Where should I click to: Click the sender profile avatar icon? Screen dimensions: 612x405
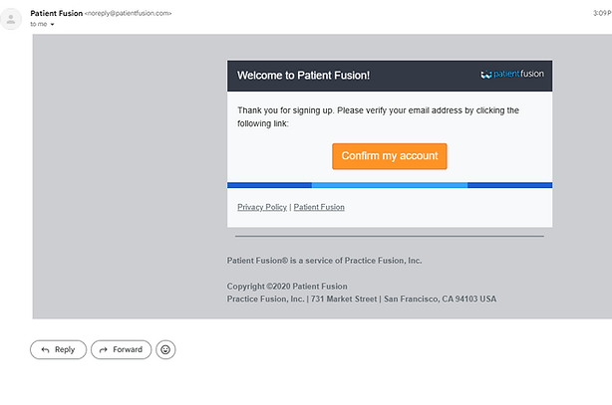tap(11, 19)
